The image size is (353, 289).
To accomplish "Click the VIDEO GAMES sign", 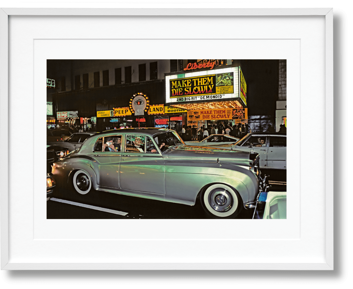I will (105, 114).
